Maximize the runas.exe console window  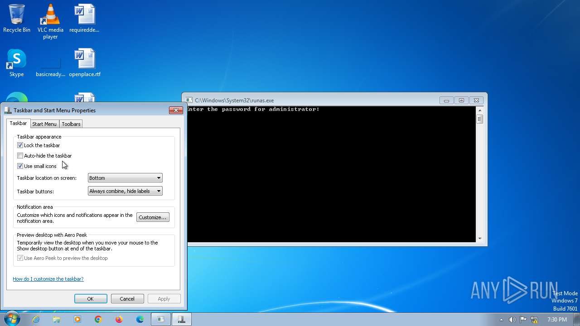tap(461, 101)
